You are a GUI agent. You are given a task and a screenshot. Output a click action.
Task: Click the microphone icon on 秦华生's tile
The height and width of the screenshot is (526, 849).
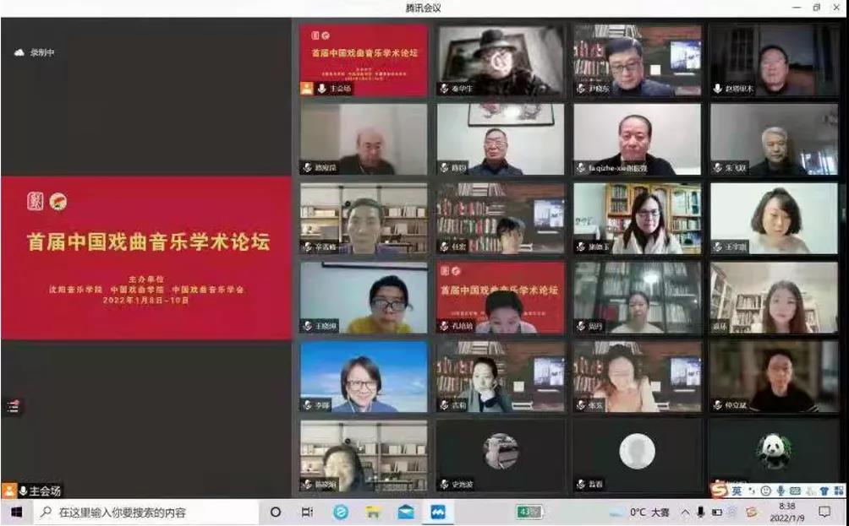tap(444, 89)
